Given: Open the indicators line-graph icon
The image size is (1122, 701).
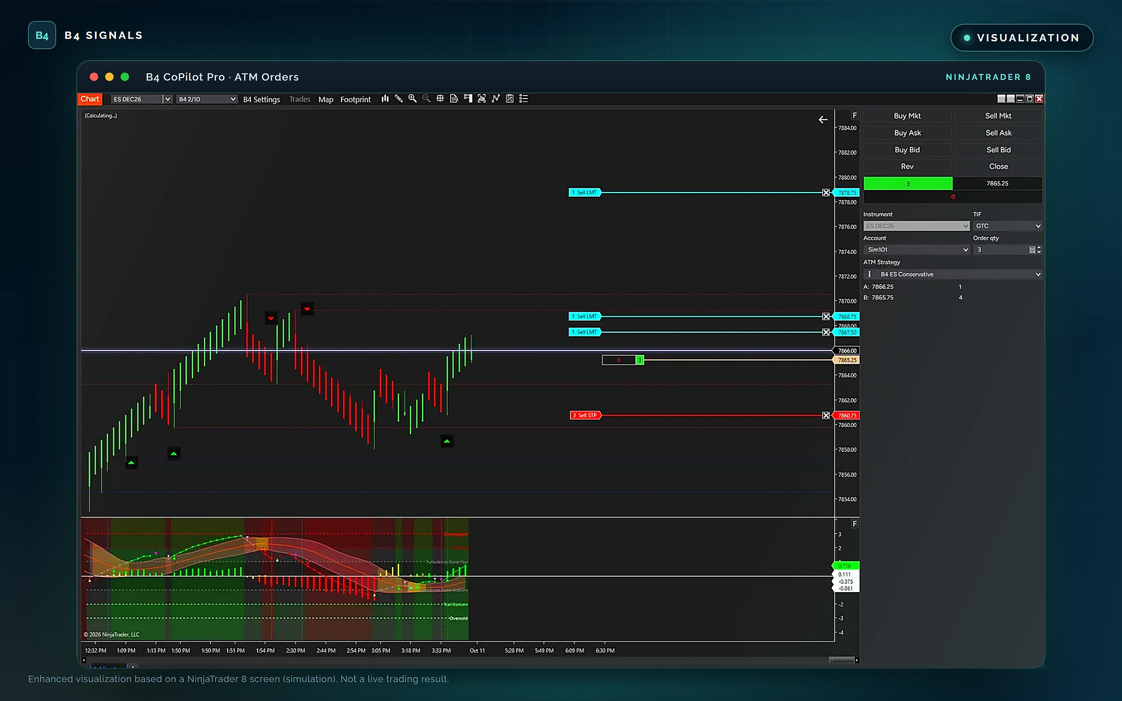Looking at the screenshot, I should click(x=496, y=99).
